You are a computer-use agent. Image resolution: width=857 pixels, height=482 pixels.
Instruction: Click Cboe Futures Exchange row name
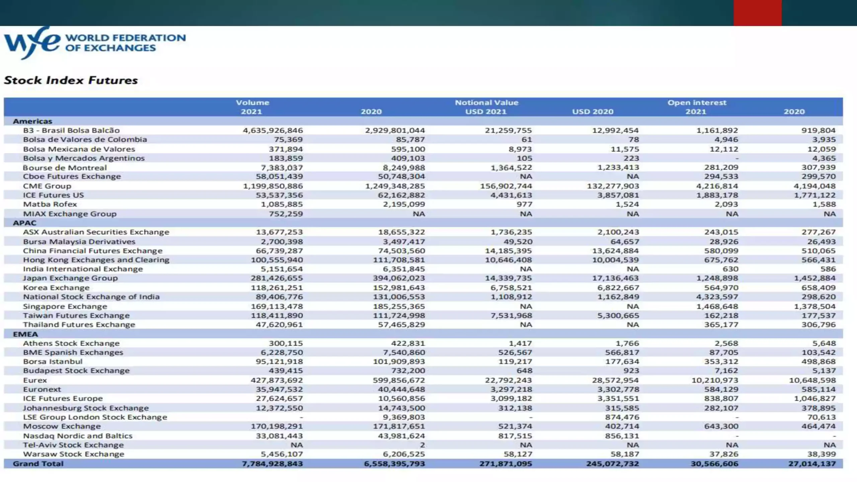72,176
